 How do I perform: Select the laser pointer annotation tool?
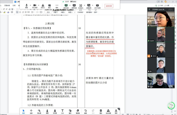pyautogui.click(x=39, y=111)
